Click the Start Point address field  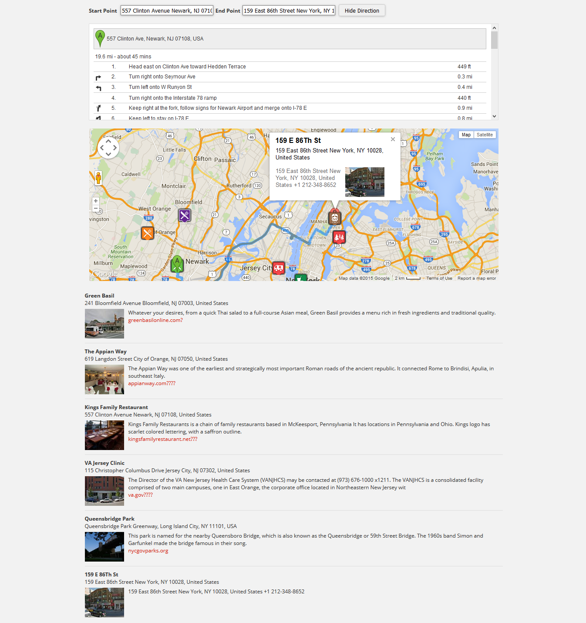pos(167,10)
